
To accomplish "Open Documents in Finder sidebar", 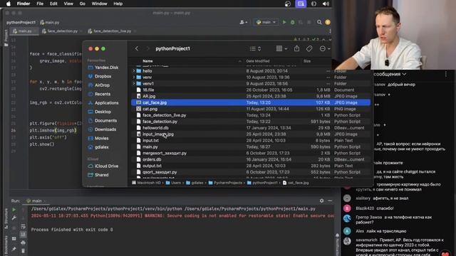I will pos(103,120).
